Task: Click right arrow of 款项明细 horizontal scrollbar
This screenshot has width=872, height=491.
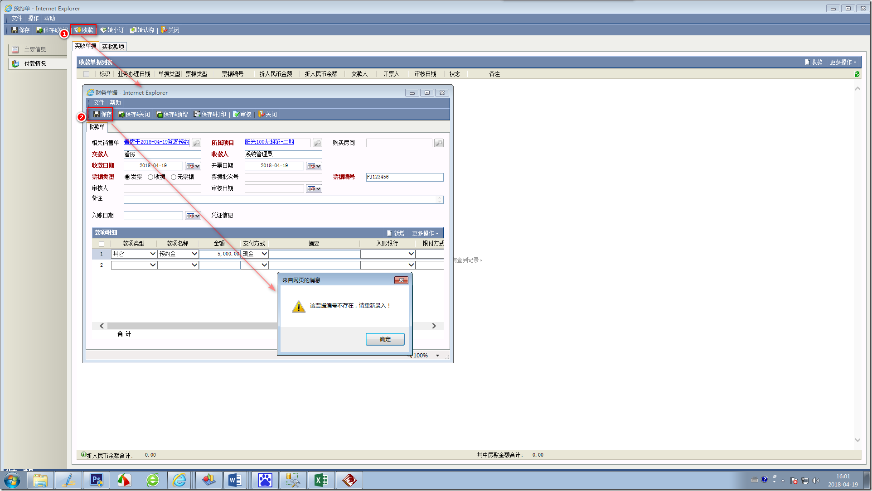Action: pyautogui.click(x=434, y=326)
